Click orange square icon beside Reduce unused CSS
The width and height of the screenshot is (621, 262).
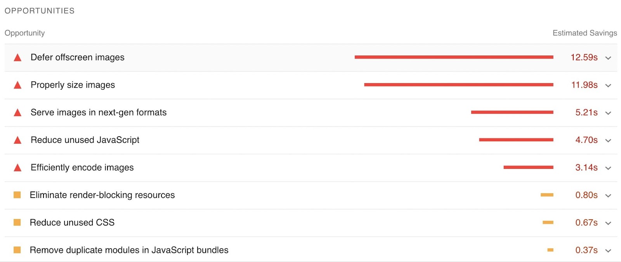click(x=17, y=222)
